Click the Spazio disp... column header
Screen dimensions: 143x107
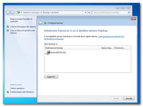click(x=107, y=48)
